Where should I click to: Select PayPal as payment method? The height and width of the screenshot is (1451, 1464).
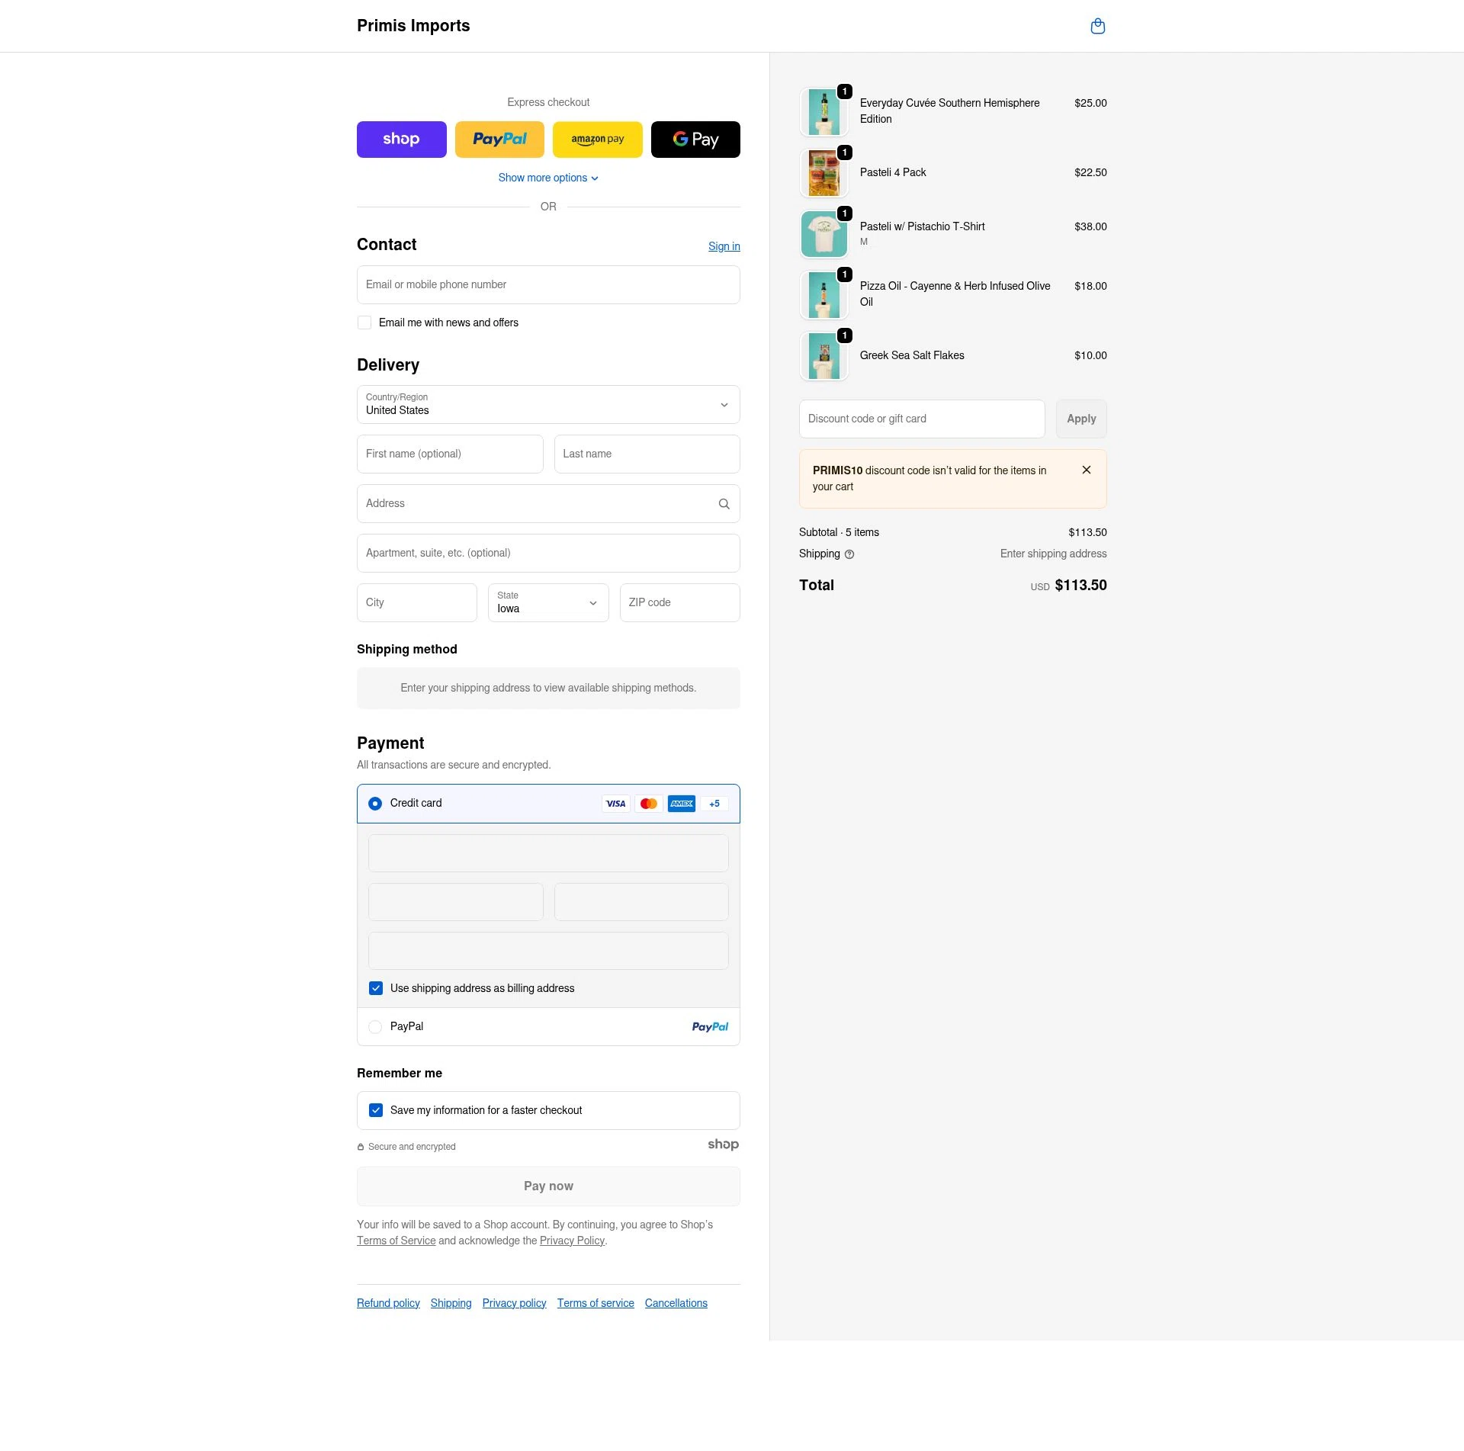tap(375, 1026)
